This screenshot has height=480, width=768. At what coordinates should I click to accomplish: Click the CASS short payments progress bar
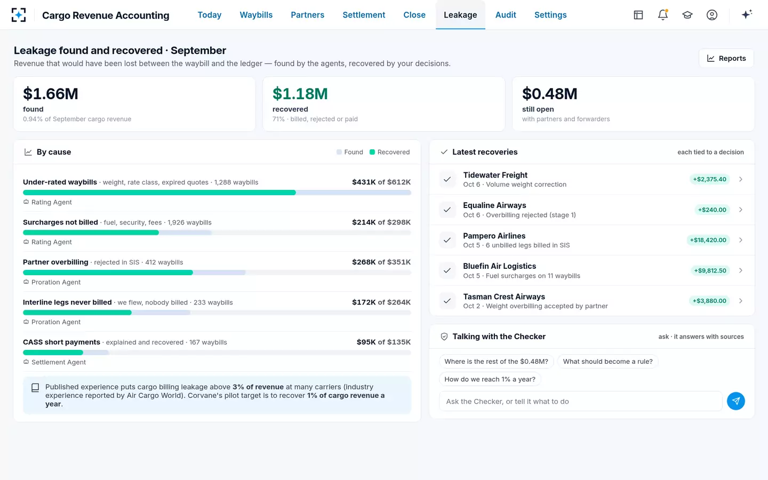pos(217,353)
